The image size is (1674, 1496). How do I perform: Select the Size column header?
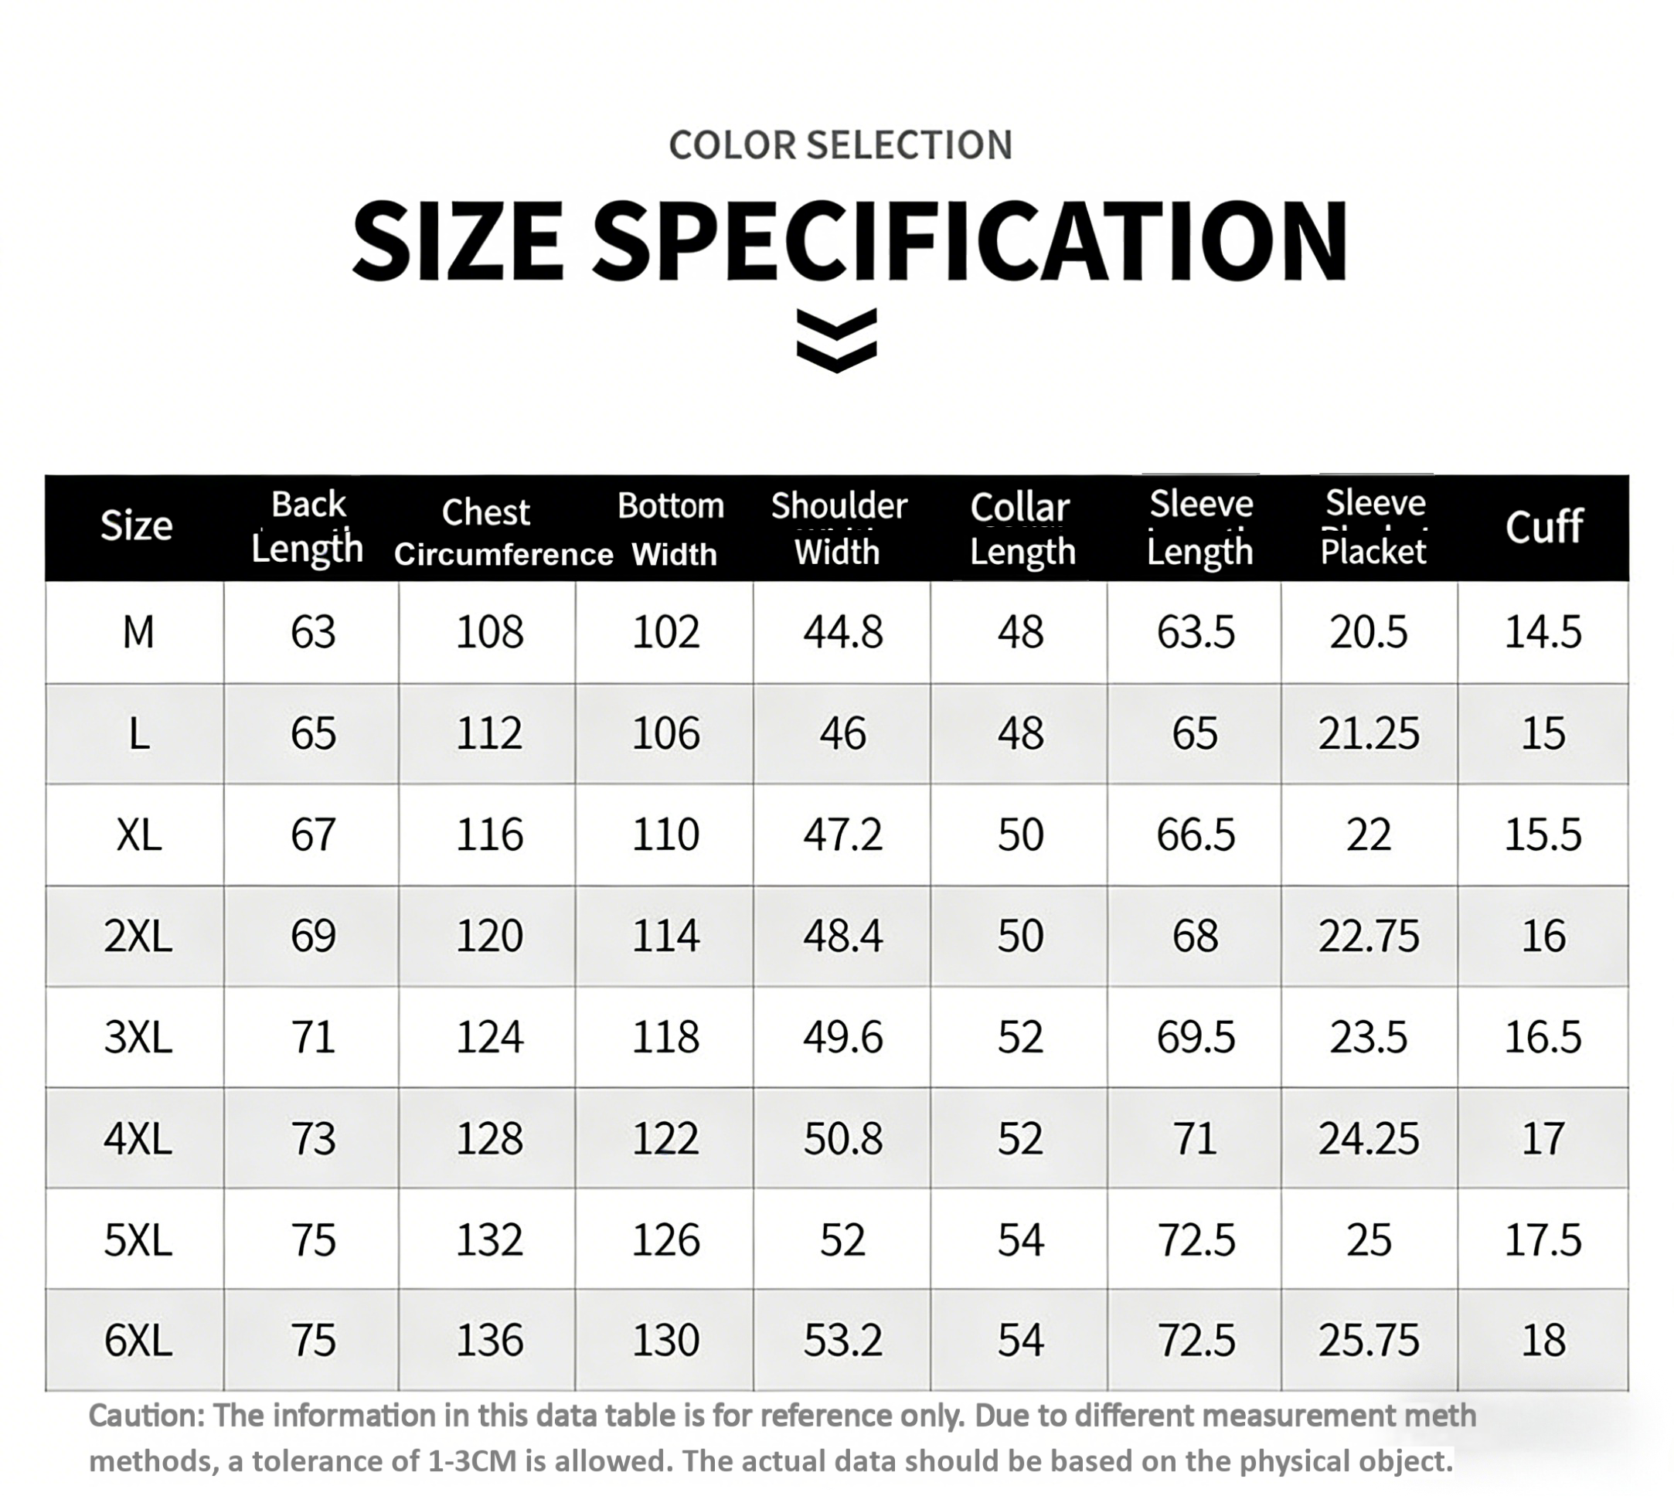pyautogui.click(x=137, y=526)
